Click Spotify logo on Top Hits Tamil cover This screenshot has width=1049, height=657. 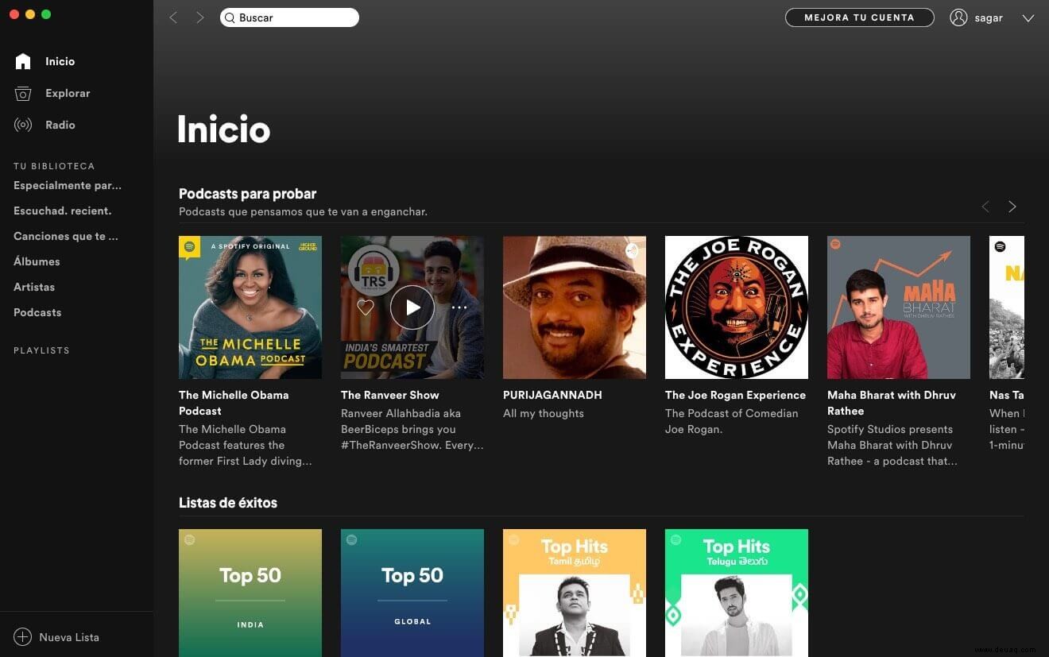[x=513, y=540]
